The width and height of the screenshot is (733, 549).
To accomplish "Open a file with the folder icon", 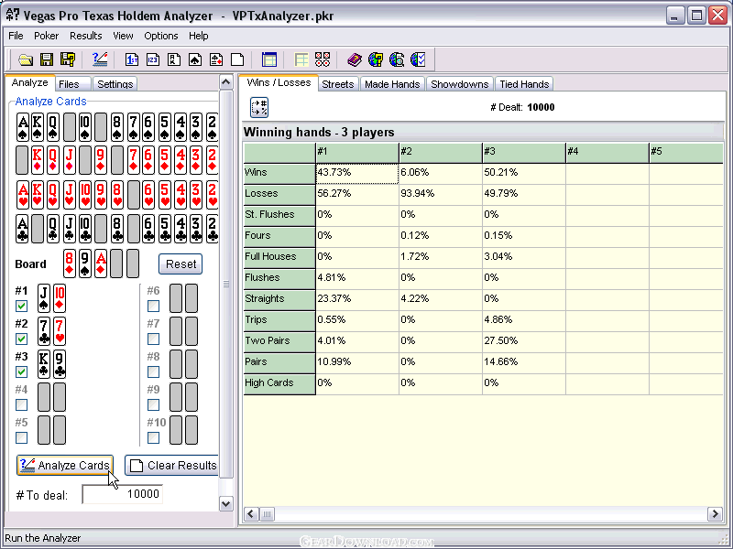I will pyautogui.click(x=26, y=59).
